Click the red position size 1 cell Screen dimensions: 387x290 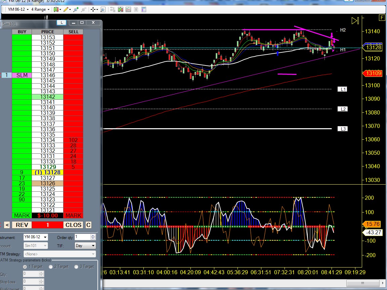point(48,225)
